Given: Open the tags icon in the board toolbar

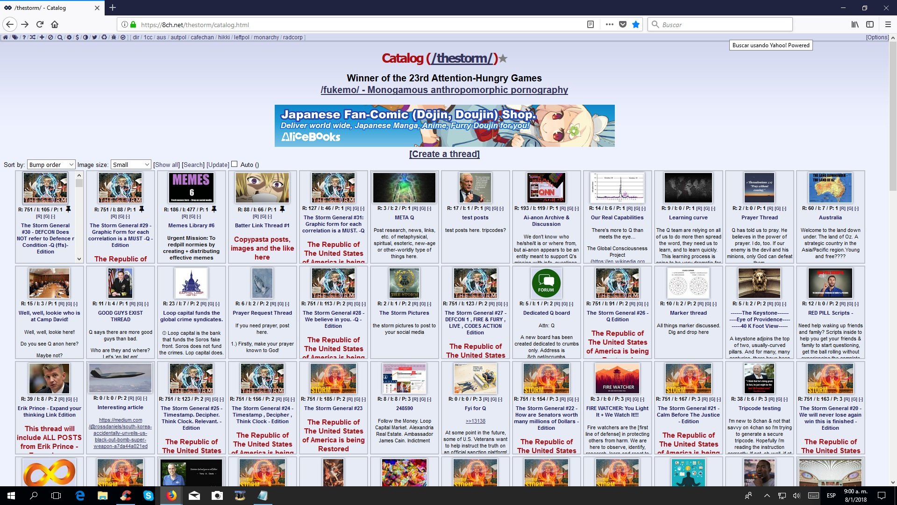Looking at the screenshot, I should click(x=15, y=37).
